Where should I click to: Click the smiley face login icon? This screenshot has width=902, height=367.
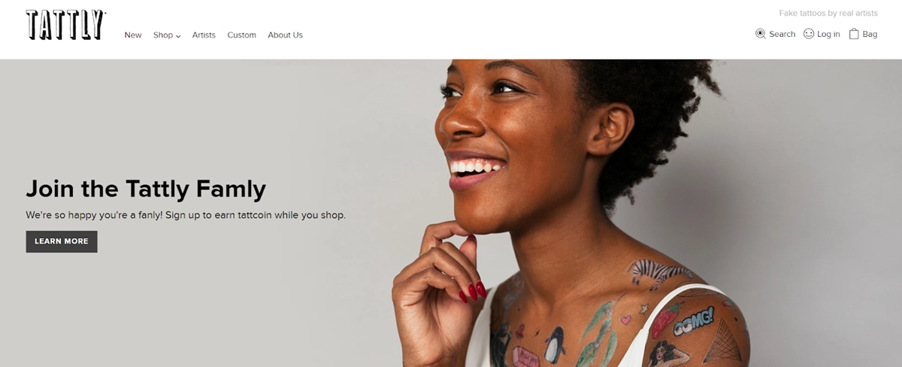click(x=809, y=34)
